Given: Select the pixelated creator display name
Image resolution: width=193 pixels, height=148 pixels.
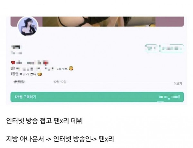Looking at the screenshot, I should pyautogui.click(x=16, y=47).
